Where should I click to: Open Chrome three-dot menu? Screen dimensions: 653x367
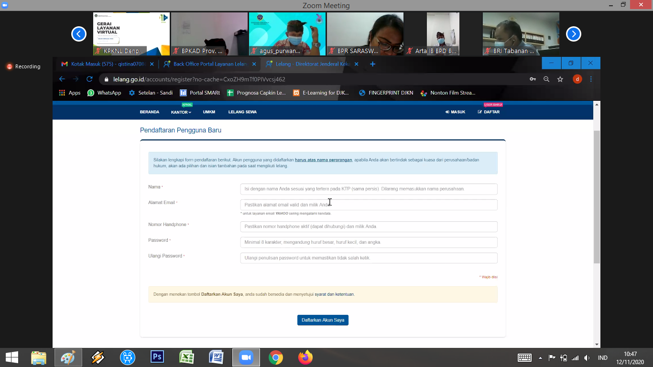tap(591, 79)
